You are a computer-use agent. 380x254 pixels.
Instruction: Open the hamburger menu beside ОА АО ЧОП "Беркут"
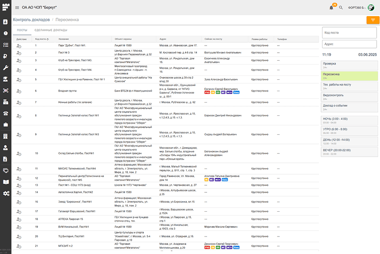click(x=17, y=8)
